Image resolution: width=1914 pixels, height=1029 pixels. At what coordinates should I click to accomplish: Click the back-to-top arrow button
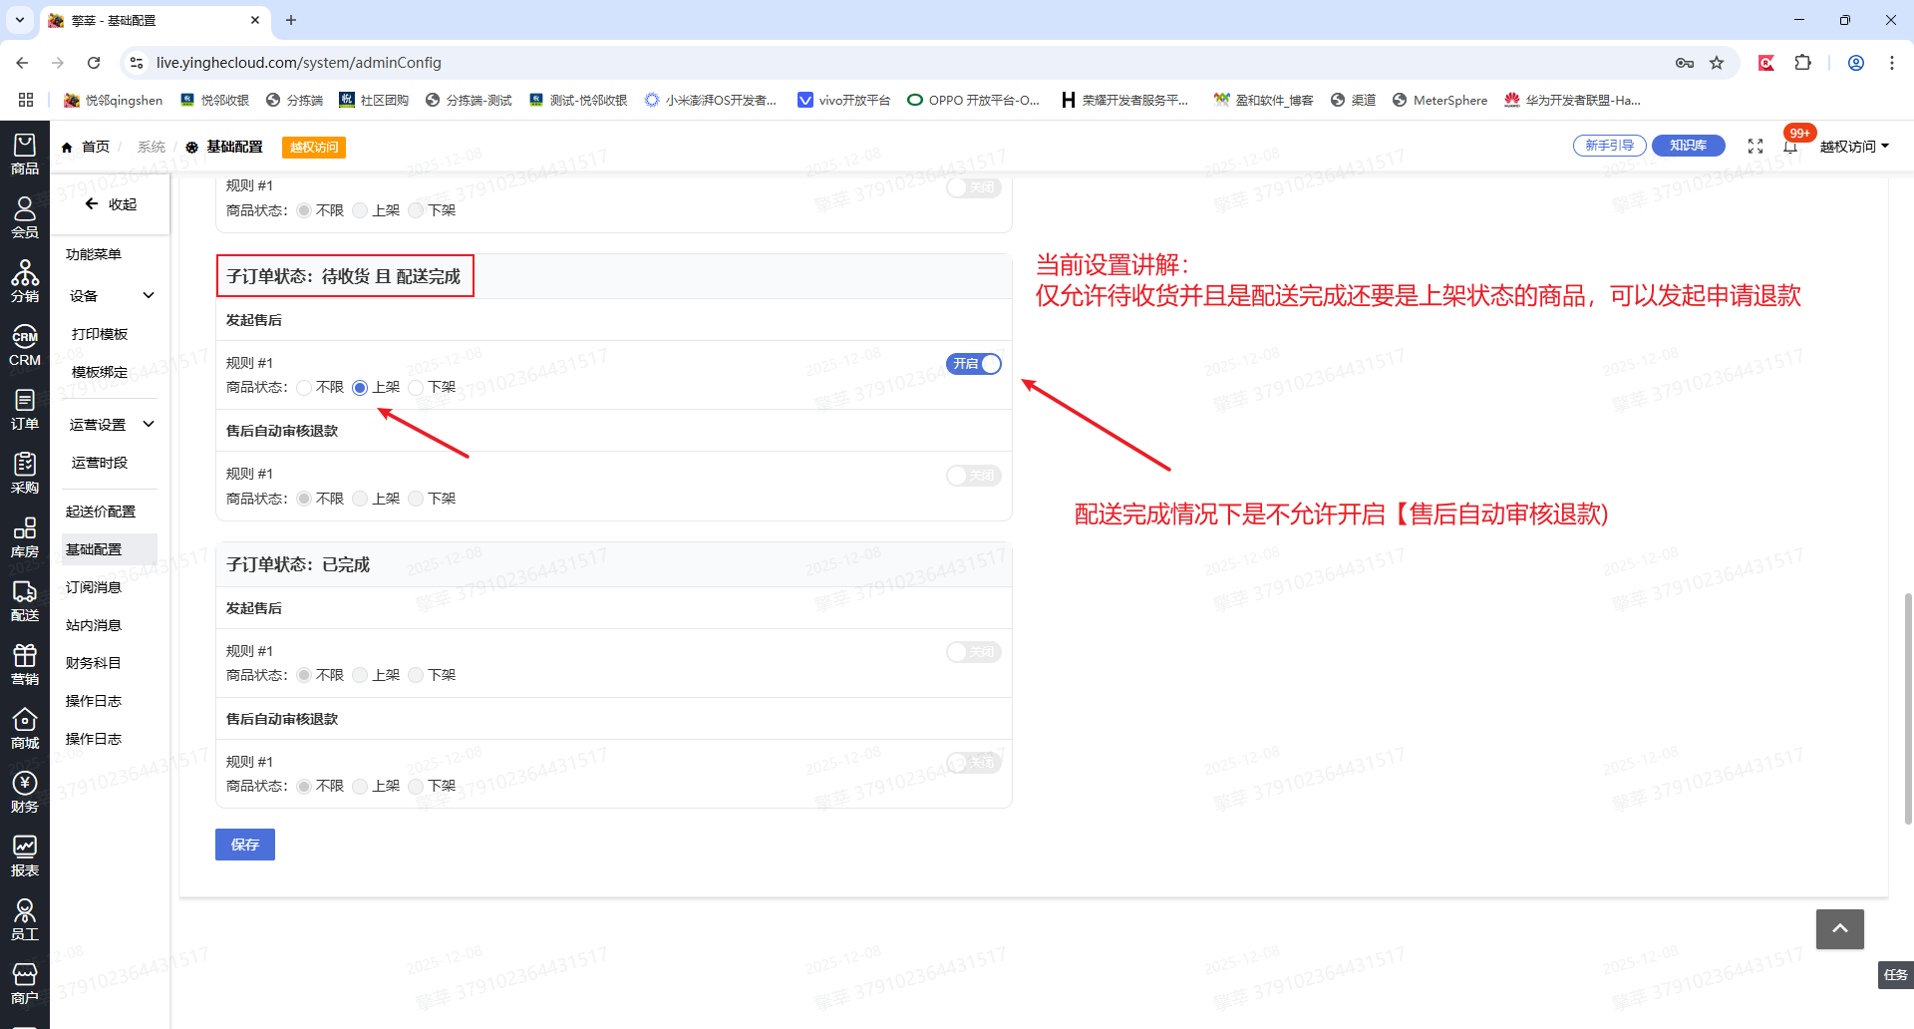click(x=1839, y=928)
